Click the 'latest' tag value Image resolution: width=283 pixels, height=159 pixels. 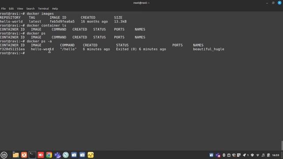pos(35,22)
